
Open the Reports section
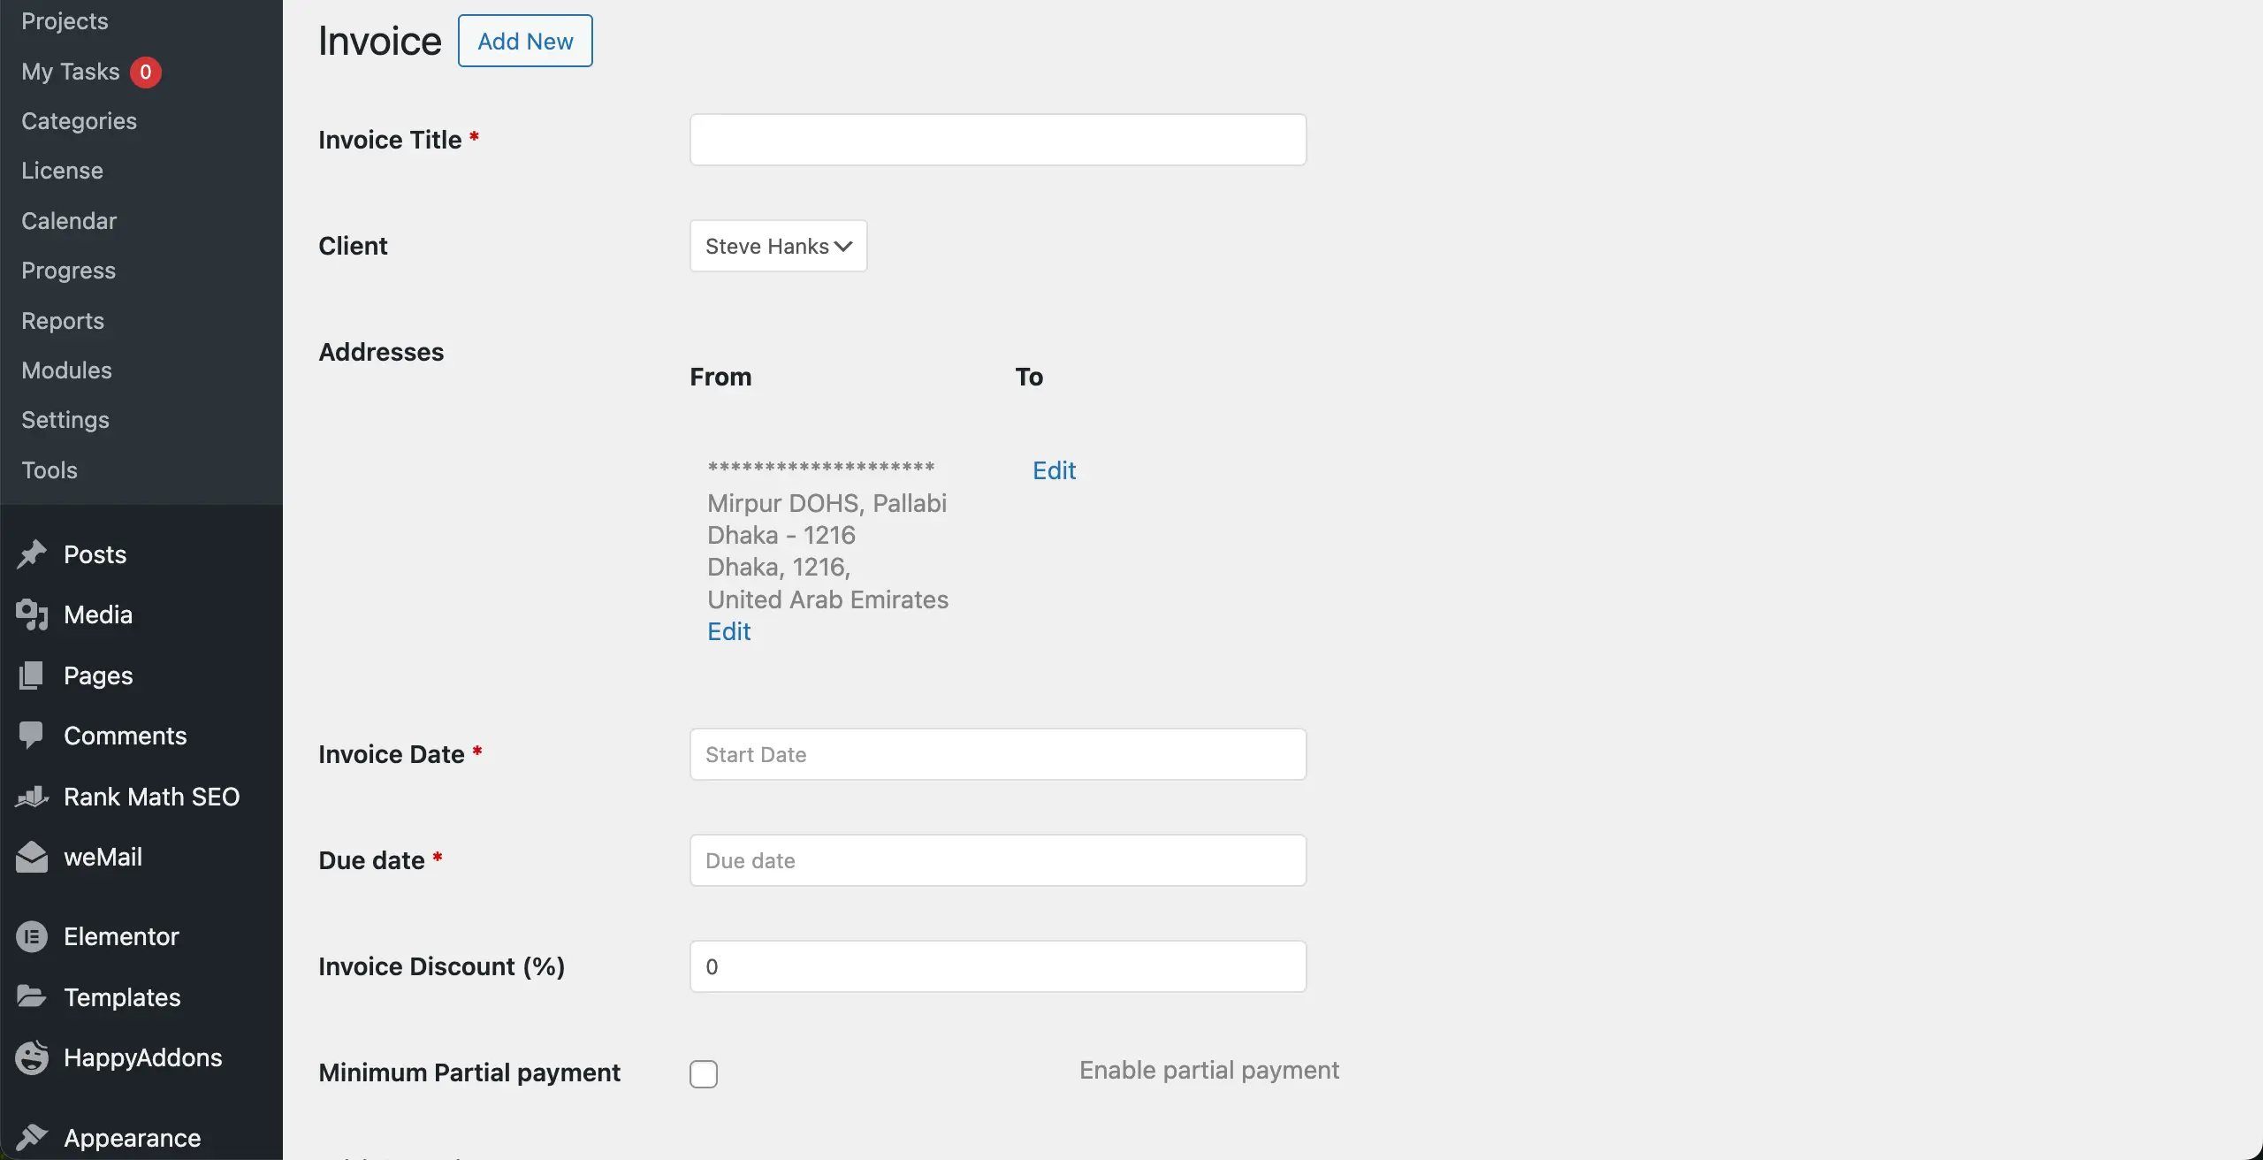[x=63, y=320]
